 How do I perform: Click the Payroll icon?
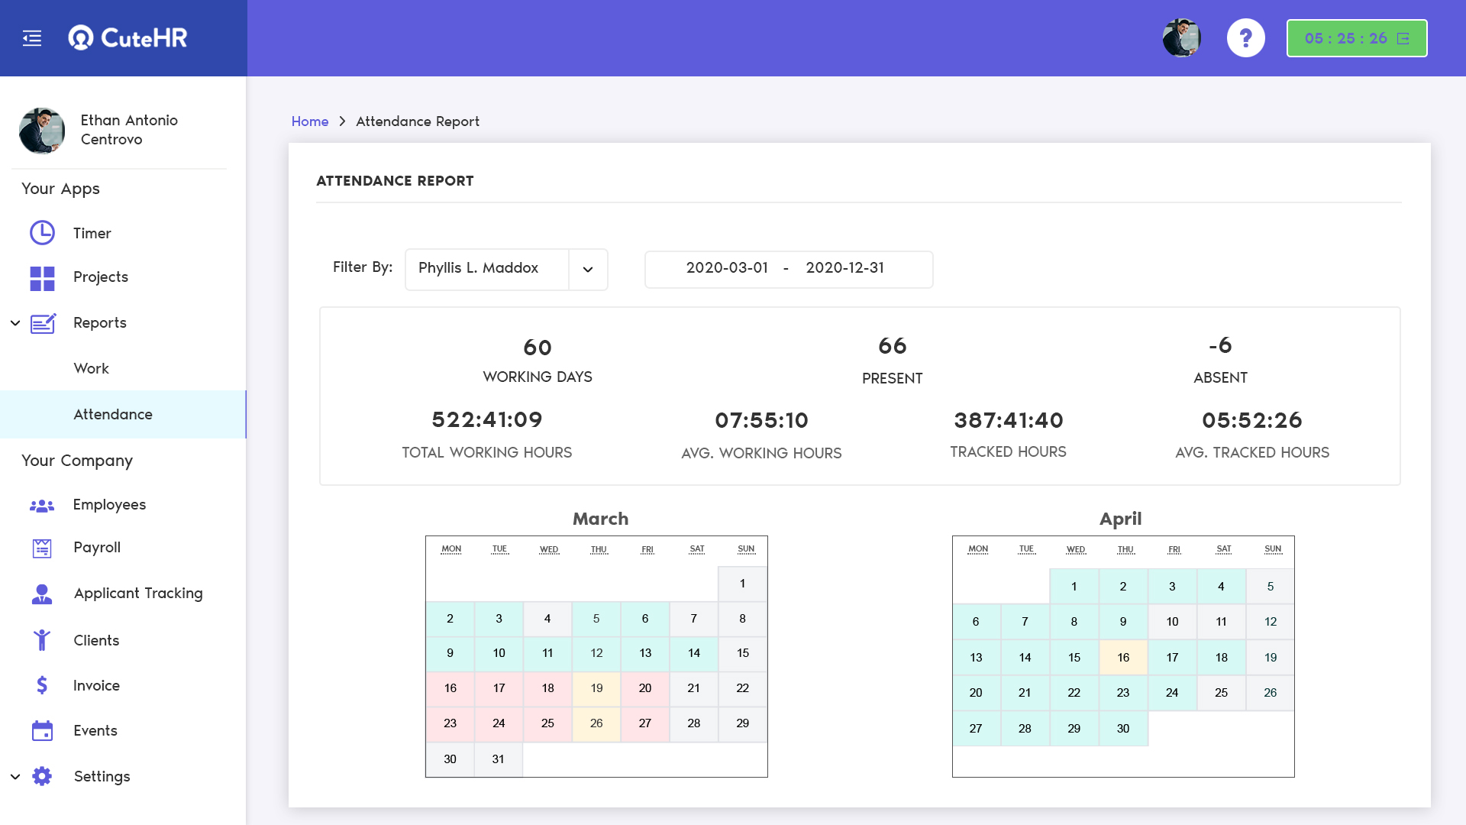(42, 548)
